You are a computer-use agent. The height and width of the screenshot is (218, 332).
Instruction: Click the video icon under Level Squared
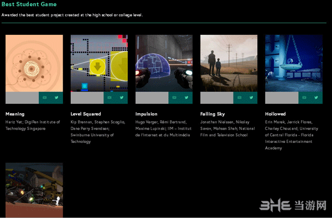(x=110, y=98)
